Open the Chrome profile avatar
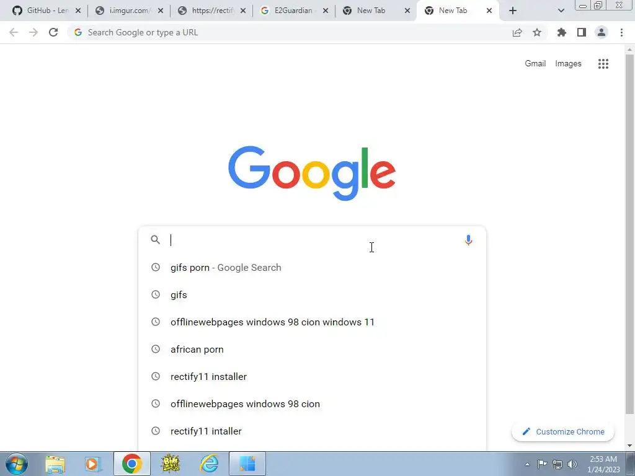This screenshot has height=476, width=635. 602,32
